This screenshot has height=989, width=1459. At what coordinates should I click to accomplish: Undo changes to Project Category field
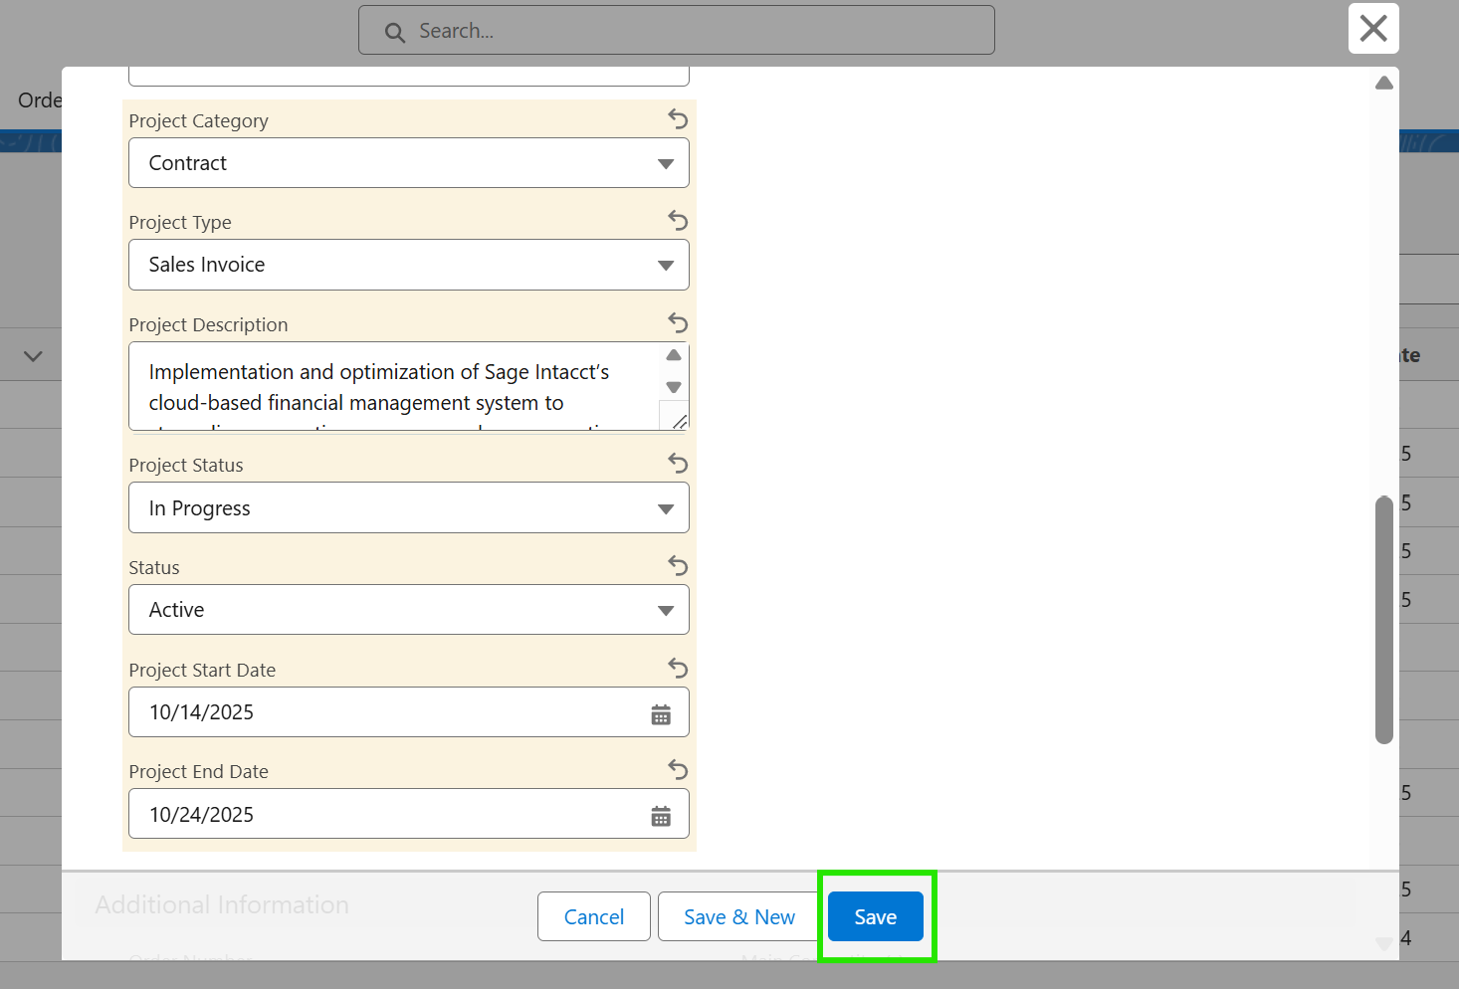(678, 119)
